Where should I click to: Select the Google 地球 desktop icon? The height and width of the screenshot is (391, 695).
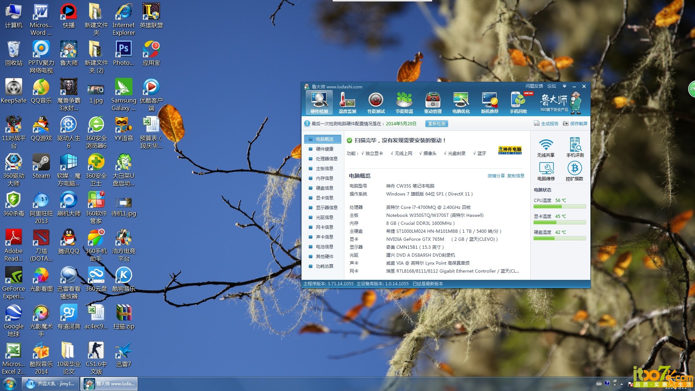click(14, 321)
